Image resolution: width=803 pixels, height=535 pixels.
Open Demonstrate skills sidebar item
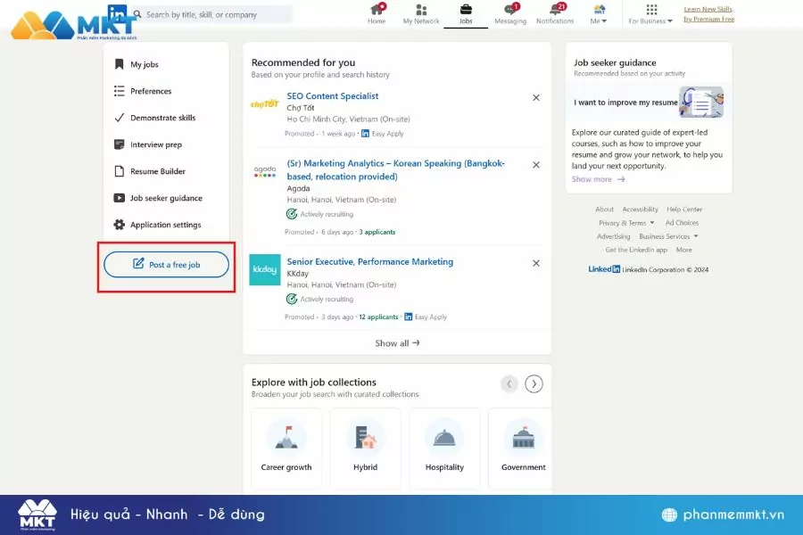pyautogui.click(x=154, y=118)
